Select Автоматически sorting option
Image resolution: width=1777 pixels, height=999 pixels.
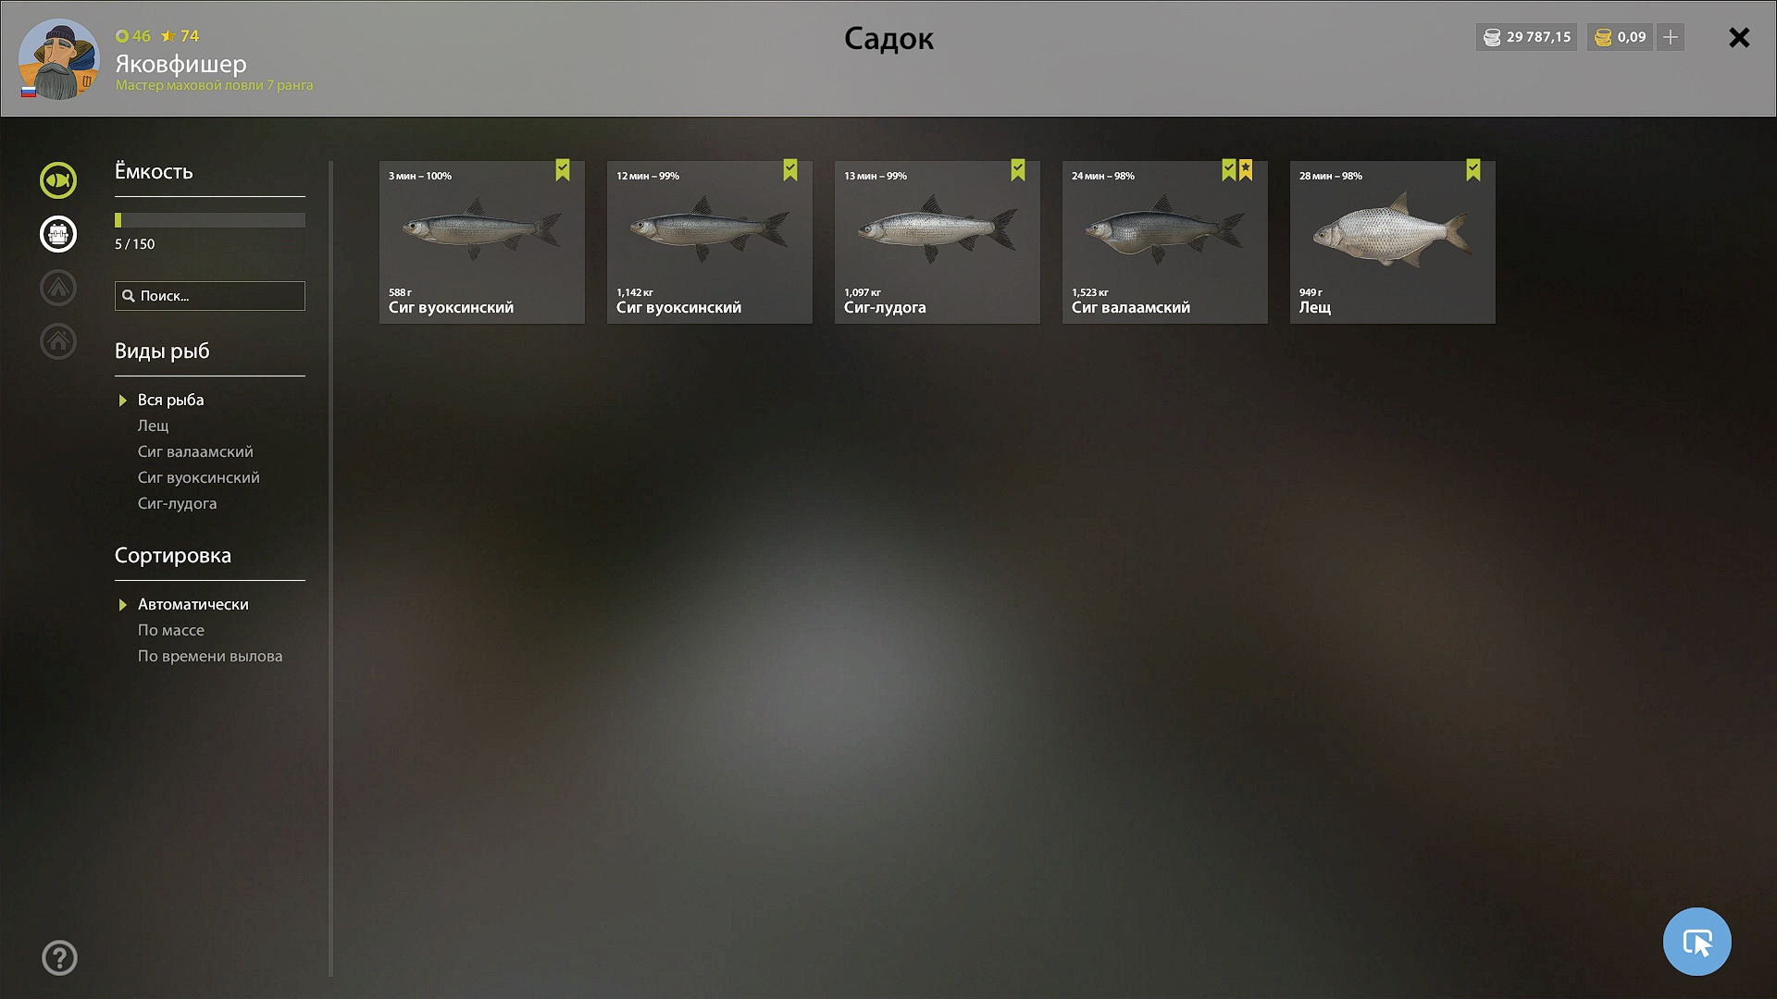[193, 604]
